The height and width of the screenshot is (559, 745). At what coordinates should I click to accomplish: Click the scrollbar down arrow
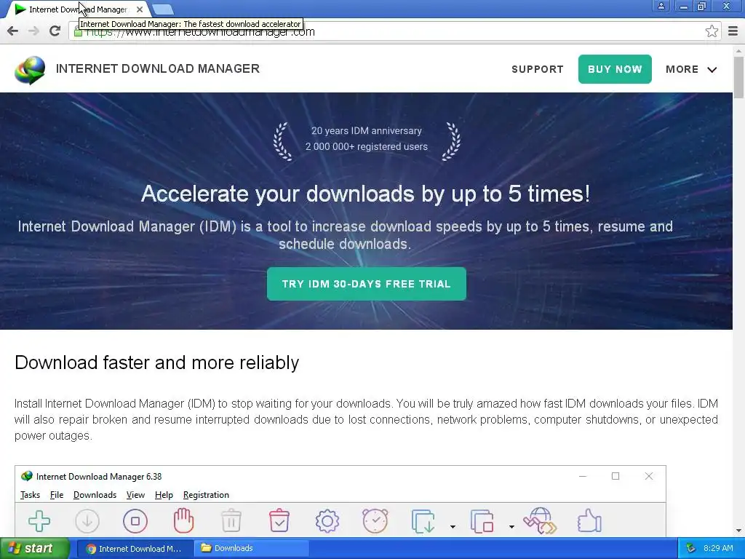[739, 531]
